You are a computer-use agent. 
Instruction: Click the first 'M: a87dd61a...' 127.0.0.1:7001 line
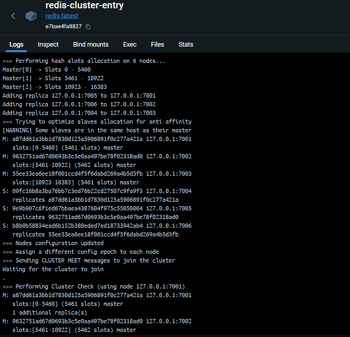click(97, 139)
